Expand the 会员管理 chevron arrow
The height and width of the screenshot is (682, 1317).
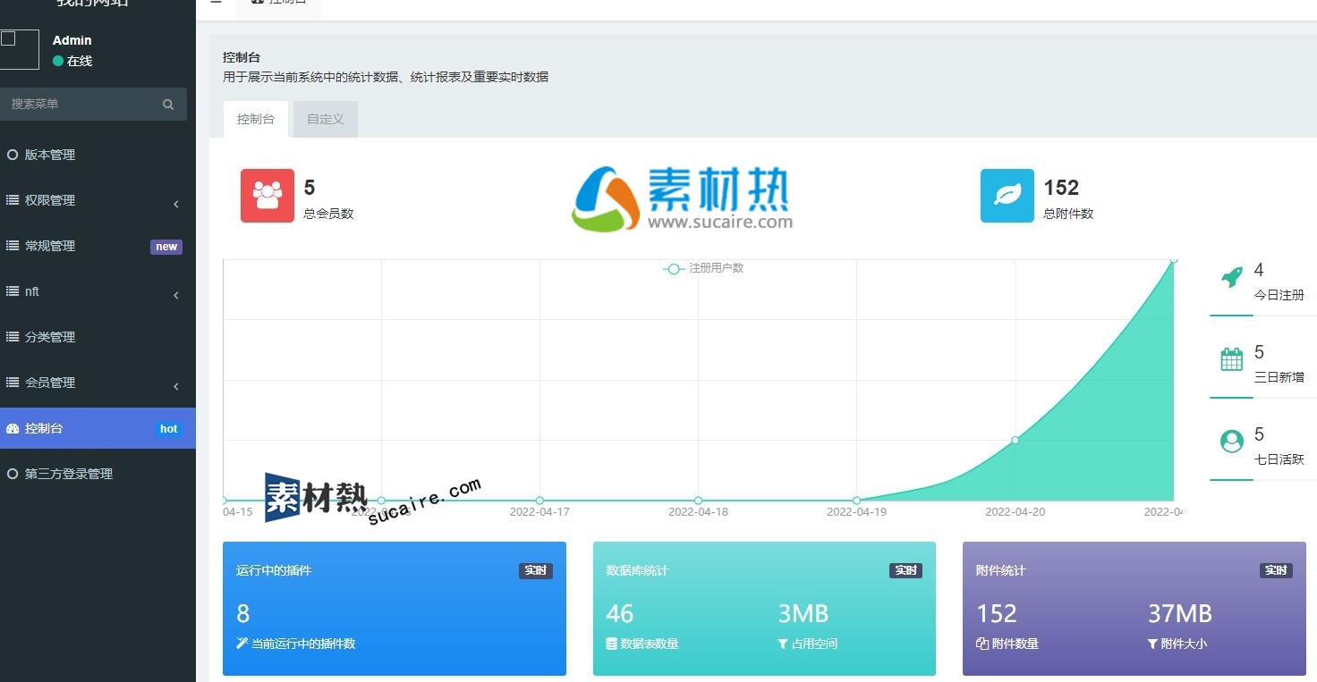pos(176,386)
